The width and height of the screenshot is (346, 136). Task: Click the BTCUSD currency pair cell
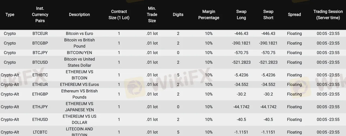click(40, 62)
